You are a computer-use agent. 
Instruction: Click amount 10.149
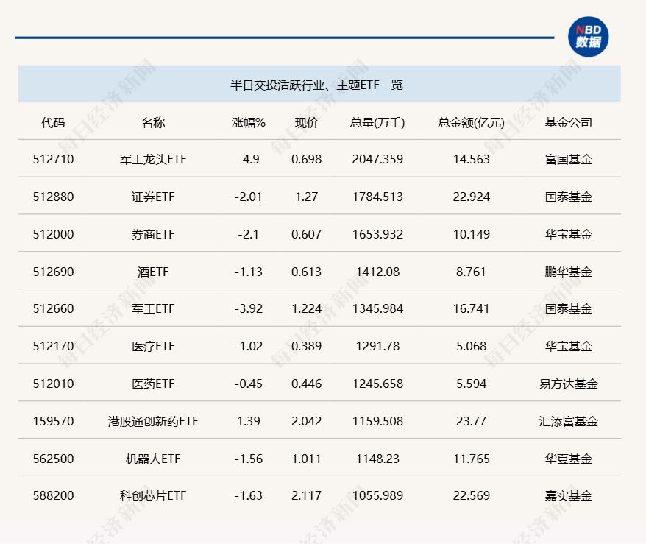click(x=472, y=234)
